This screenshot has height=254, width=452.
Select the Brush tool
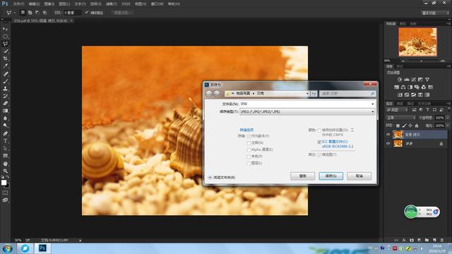coord(5,81)
